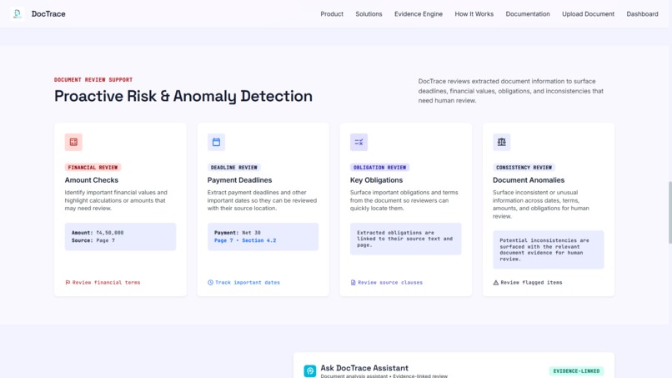The image size is (672, 378).
Task: Open the Dashboard nav link
Action: pos(642,13)
